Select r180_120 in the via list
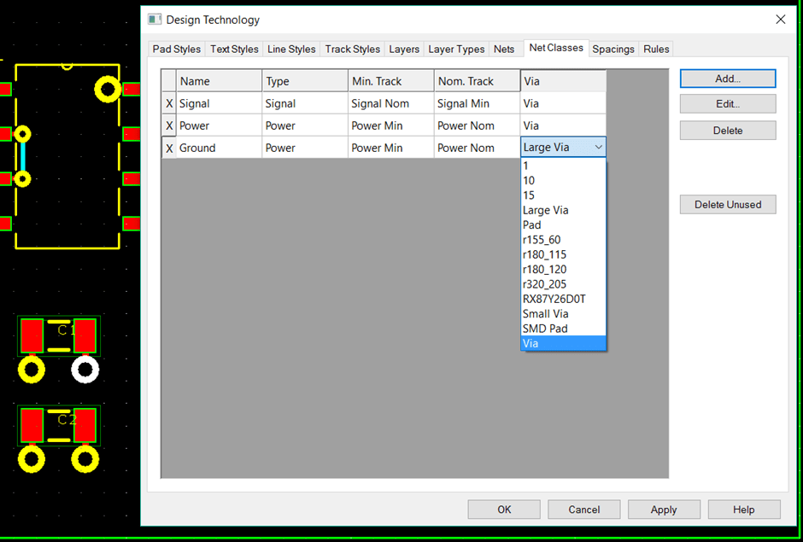 563,270
